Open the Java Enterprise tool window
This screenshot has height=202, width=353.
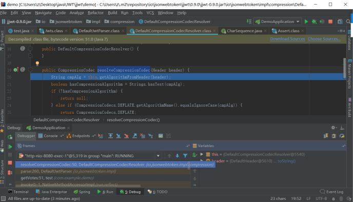tap(51, 192)
